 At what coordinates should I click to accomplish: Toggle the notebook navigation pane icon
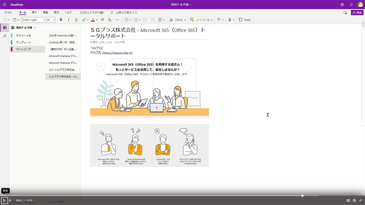coord(4,28)
